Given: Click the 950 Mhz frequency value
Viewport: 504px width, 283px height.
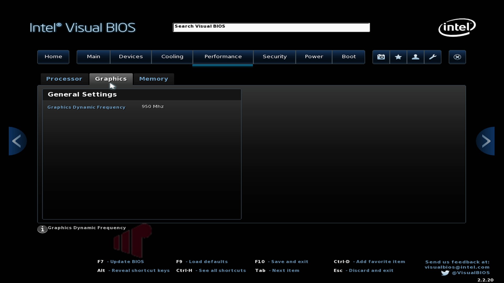Looking at the screenshot, I should pyautogui.click(x=153, y=106).
